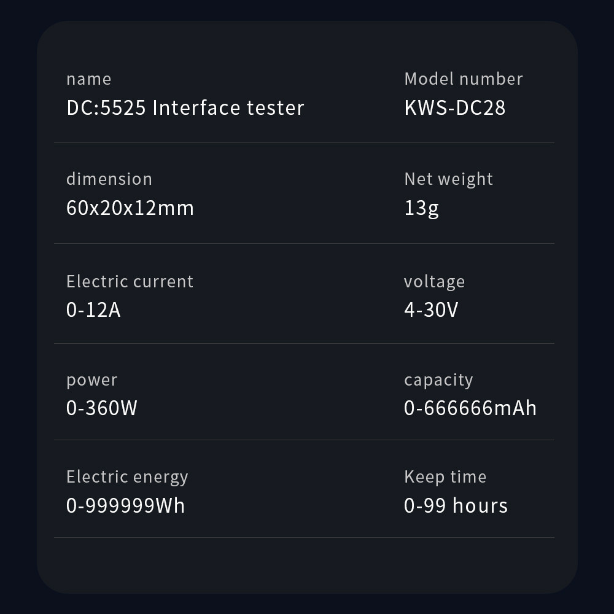Click the 'dimension' label
The width and height of the screenshot is (614, 614).
109,179
